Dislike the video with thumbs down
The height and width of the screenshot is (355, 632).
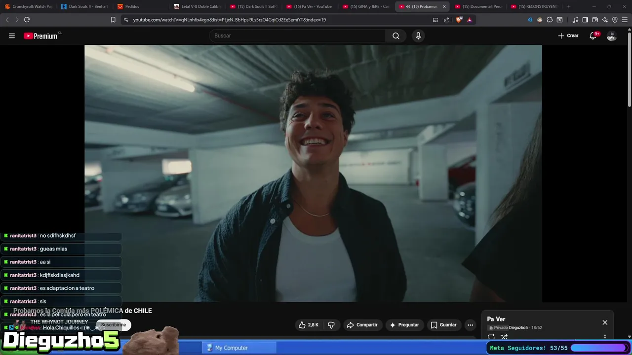click(331, 325)
